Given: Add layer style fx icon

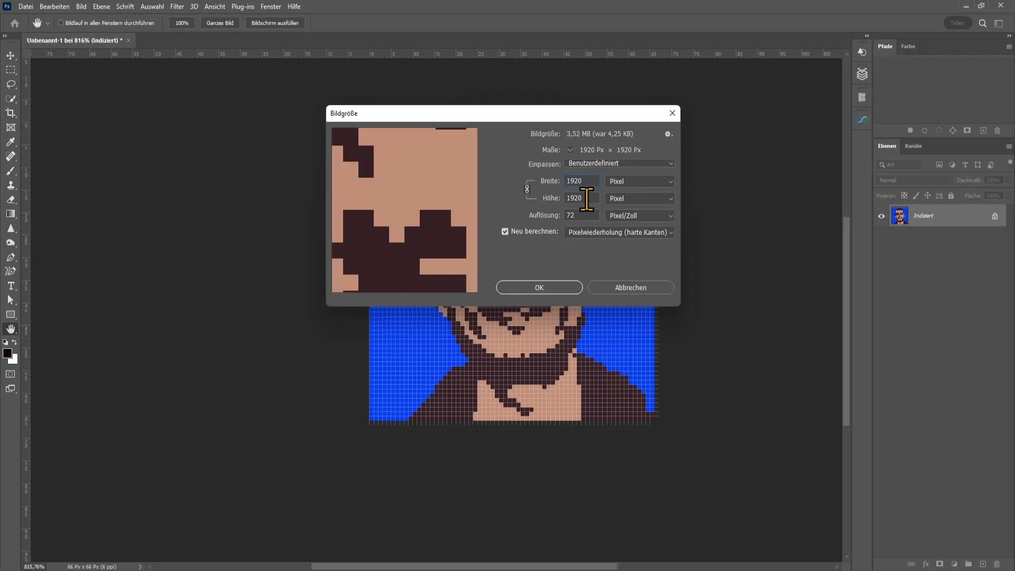Looking at the screenshot, I should click(926, 564).
